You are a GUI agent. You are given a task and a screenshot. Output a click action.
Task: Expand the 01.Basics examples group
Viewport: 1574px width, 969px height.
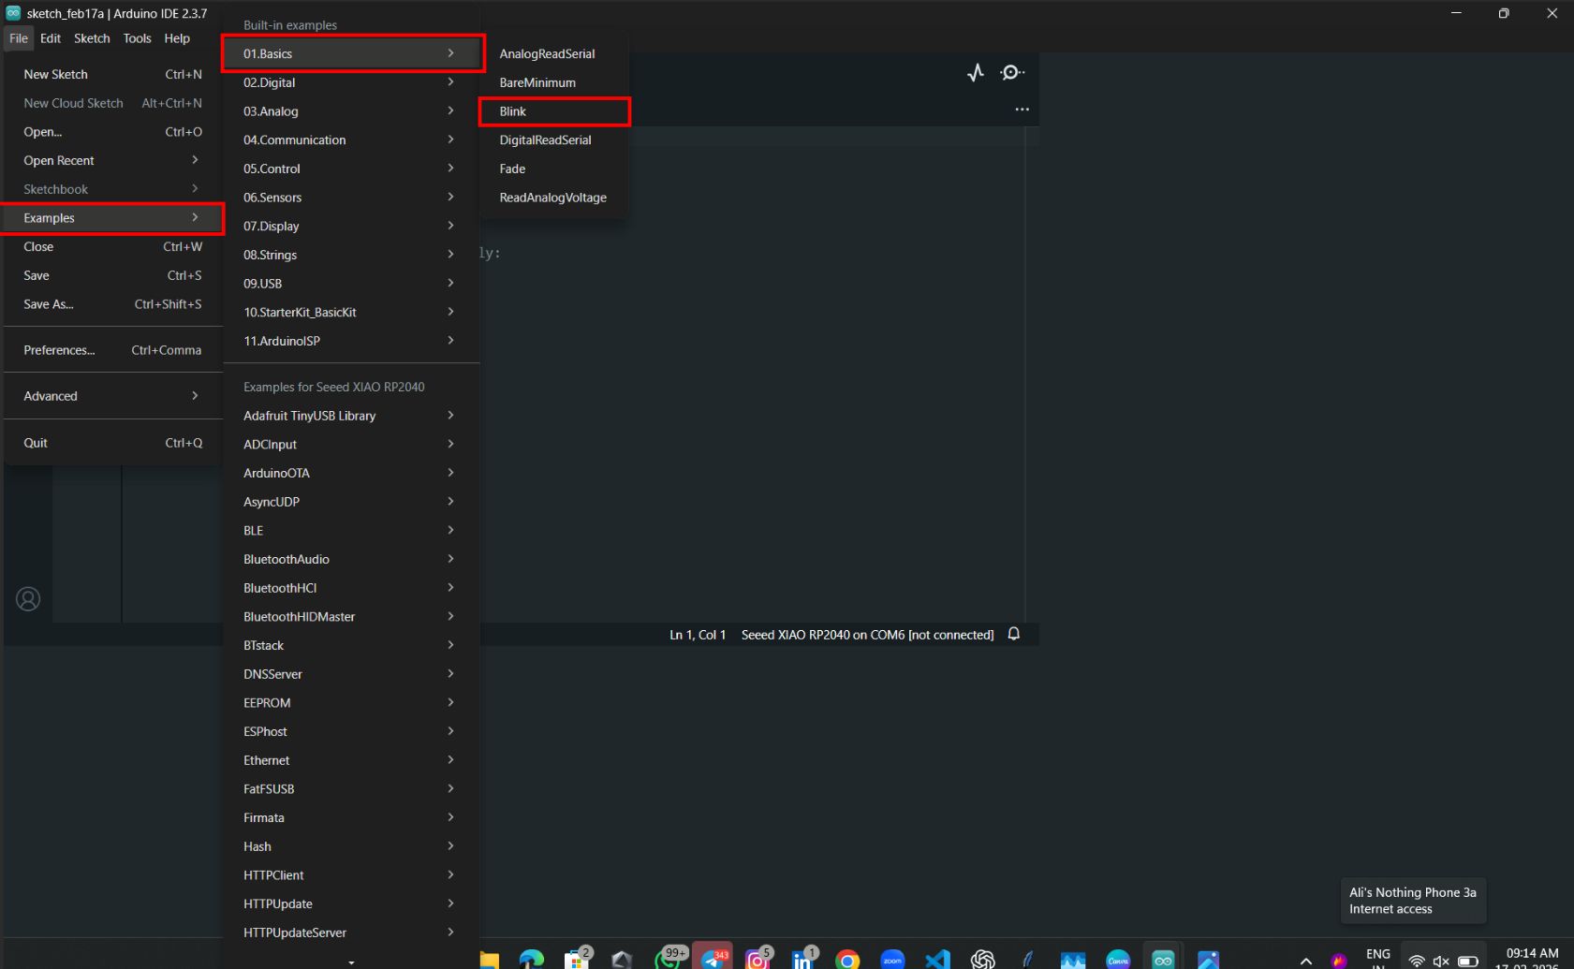point(352,53)
